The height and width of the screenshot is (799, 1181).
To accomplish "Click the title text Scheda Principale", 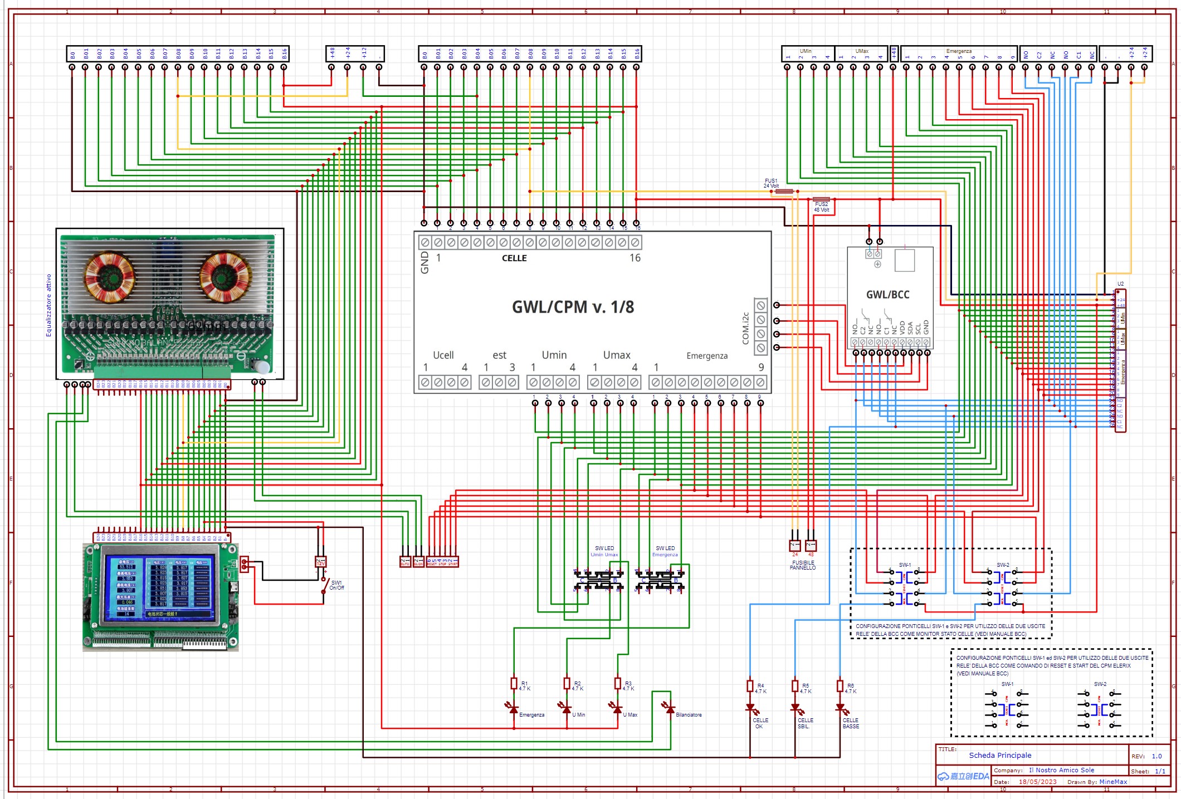I will point(1000,756).
